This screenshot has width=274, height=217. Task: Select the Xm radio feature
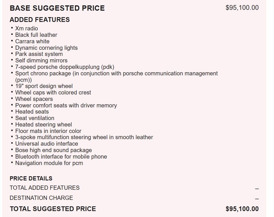(26, 28)
